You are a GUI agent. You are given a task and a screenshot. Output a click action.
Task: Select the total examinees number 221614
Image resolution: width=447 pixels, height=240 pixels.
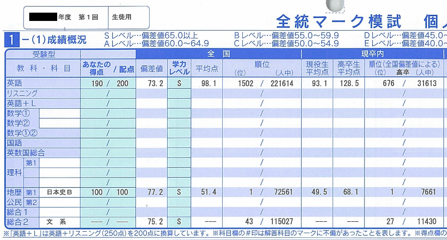(282, 83)
